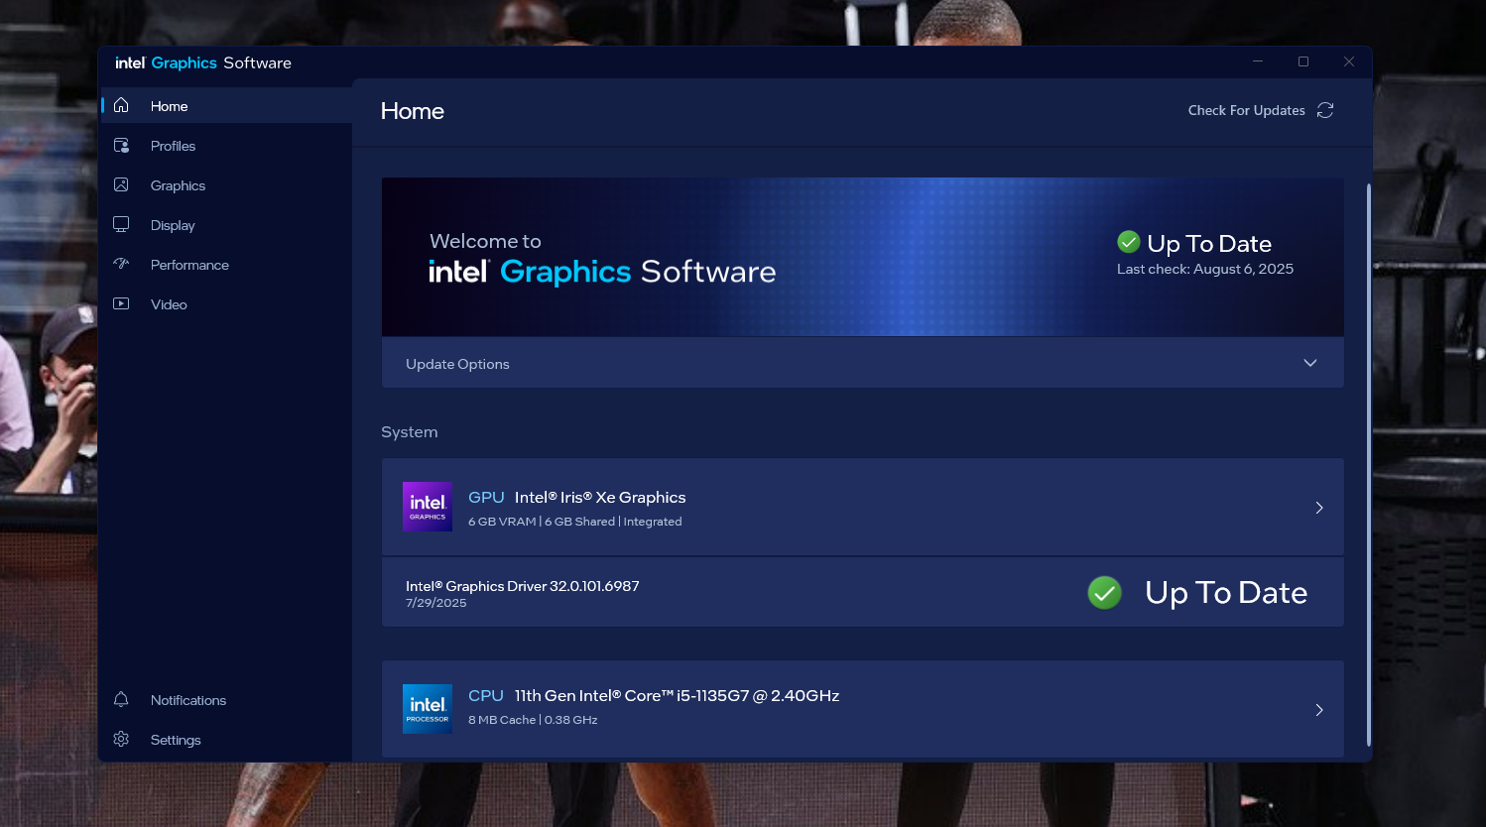Open the Home menu item
The width and height of the screenshot is (1486, 827).
point(227,105)
